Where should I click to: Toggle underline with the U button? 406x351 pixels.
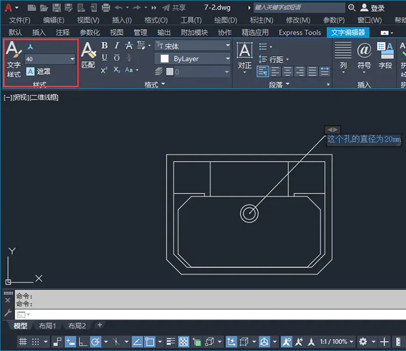point(104,57)
